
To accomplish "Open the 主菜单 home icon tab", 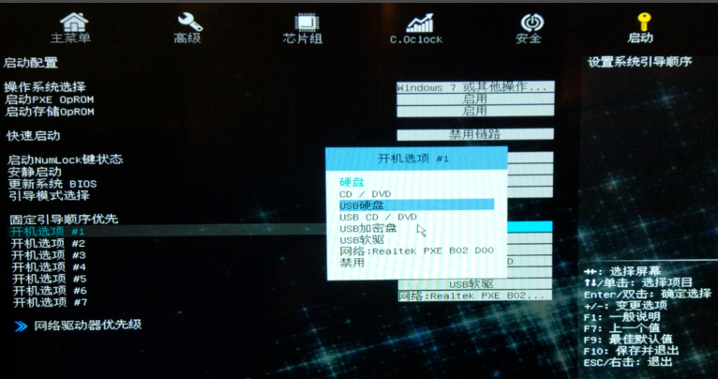I will 72,23.
